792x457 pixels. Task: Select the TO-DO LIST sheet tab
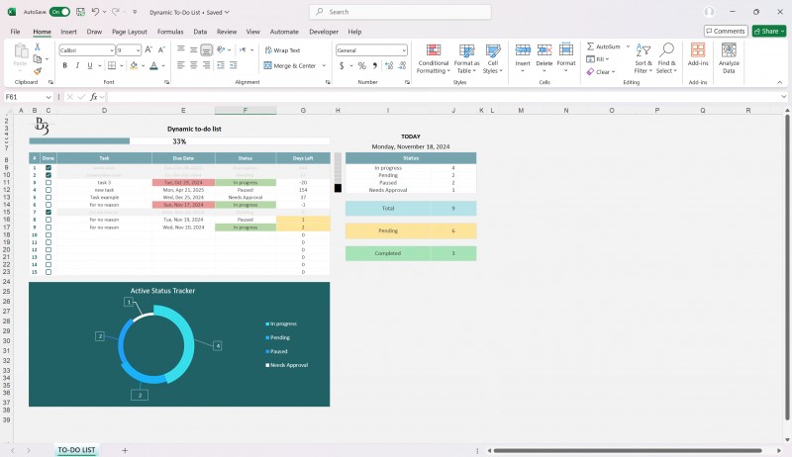point(76,450)
